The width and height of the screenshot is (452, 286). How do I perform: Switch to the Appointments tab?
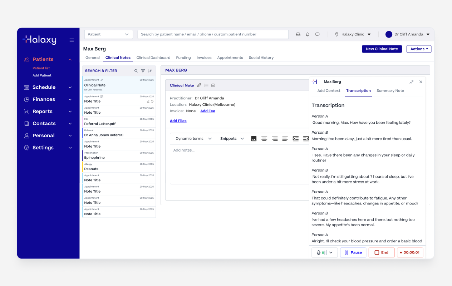[x=230, y=58]
